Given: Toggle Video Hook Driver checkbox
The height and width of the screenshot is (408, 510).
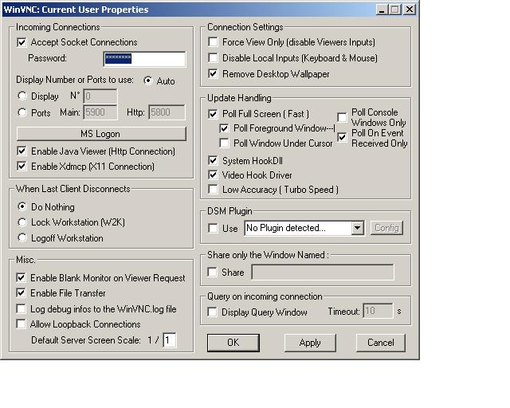Looking at the screenshot, I should tap(213, 175).
